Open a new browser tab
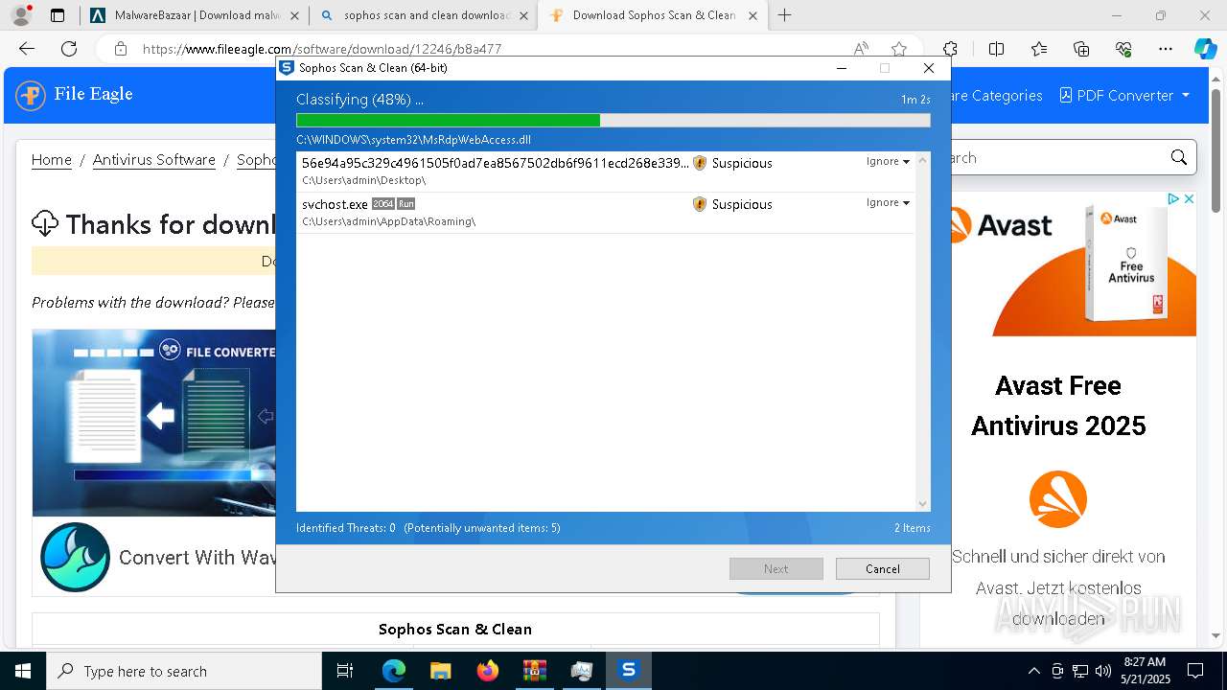Screen dimensions: 1227x690 pos(785,15)
